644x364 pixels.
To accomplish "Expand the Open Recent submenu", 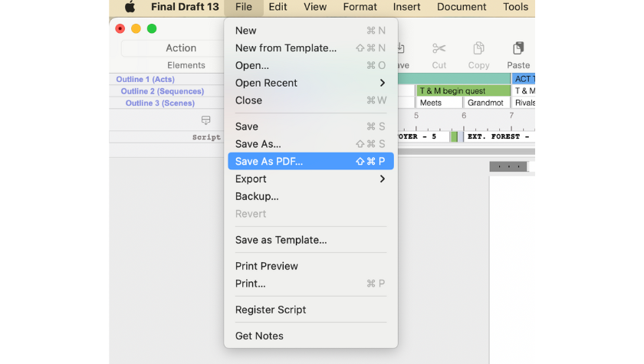I will pos(310,83).
